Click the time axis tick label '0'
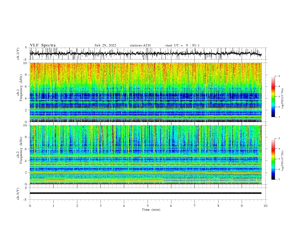Viewport: 299px width, 231px height. (x=30, y=206)
